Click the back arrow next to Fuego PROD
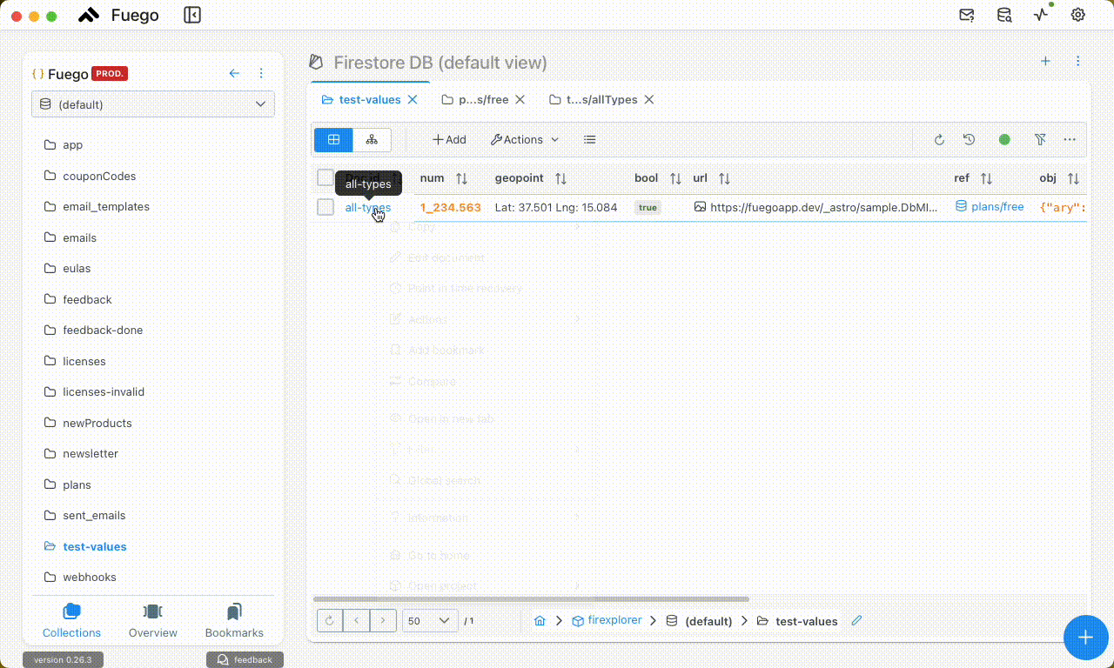This screenshot has height=668, width=1114. click(x=234, y=74)
